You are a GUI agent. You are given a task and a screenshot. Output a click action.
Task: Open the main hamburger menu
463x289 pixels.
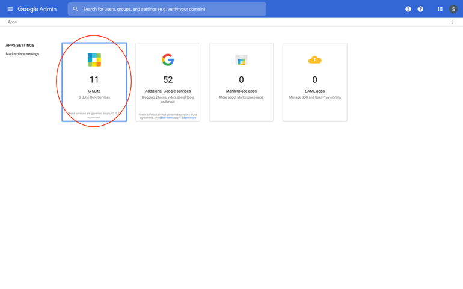[x=10, y=9]
